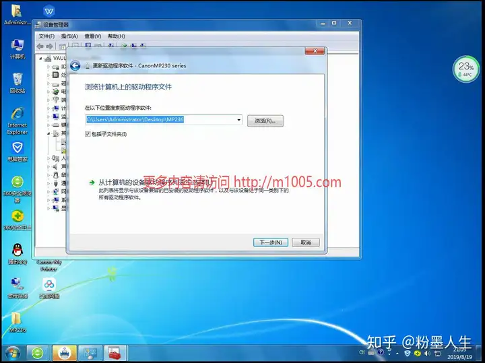485x363 pixels.
Task: Open 回收站 recycle bin icon
Action: click(x=18, y=83)
